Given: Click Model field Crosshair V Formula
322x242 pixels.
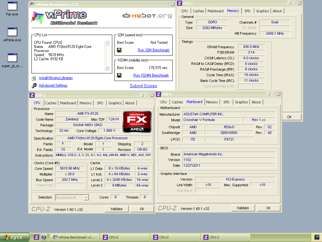Looking at the screenshot, I should click(212, 120).
